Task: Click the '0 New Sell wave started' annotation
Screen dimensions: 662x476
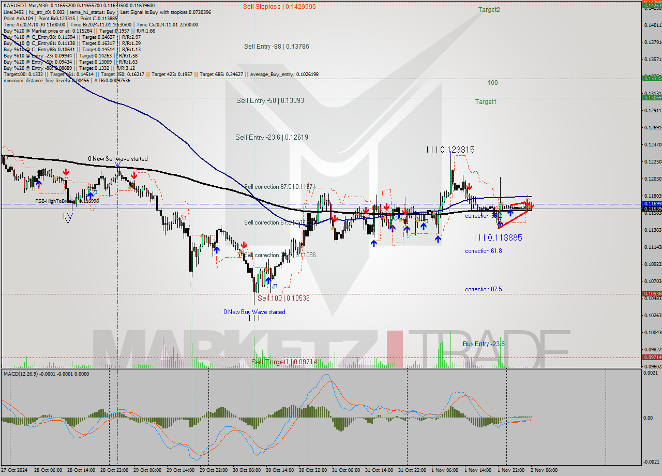Action: click(117, 159)
